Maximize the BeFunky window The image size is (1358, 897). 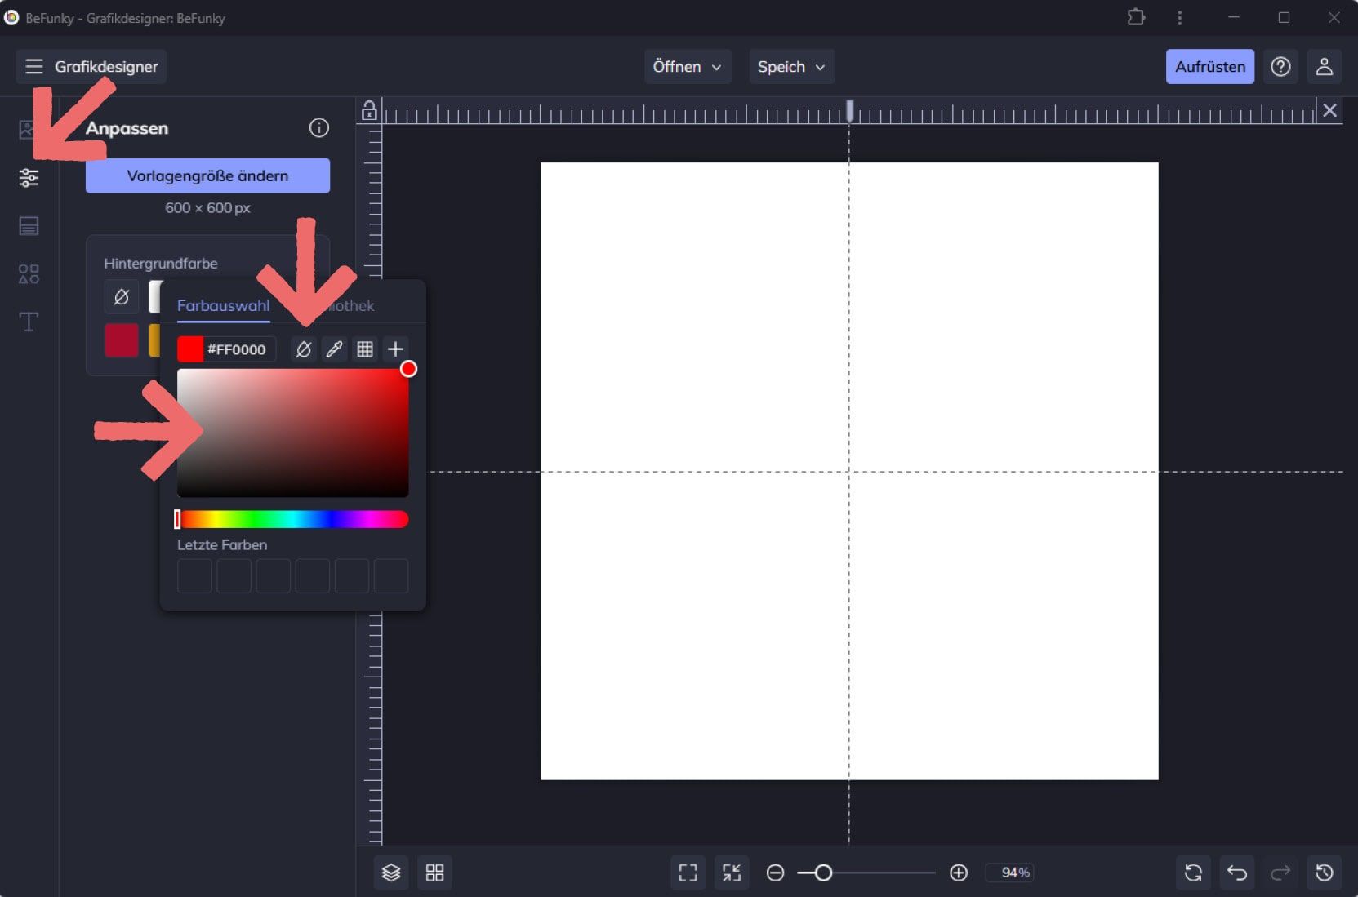[1284, 17]
